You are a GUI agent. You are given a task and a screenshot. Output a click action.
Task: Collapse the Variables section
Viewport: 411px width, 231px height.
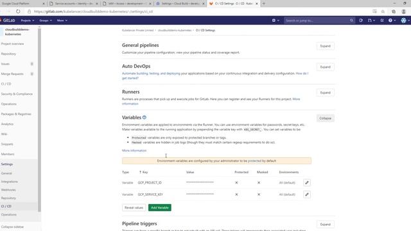325,118
